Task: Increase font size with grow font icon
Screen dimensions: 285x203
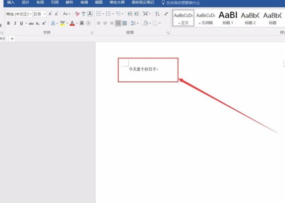Action: pos(51,14)
